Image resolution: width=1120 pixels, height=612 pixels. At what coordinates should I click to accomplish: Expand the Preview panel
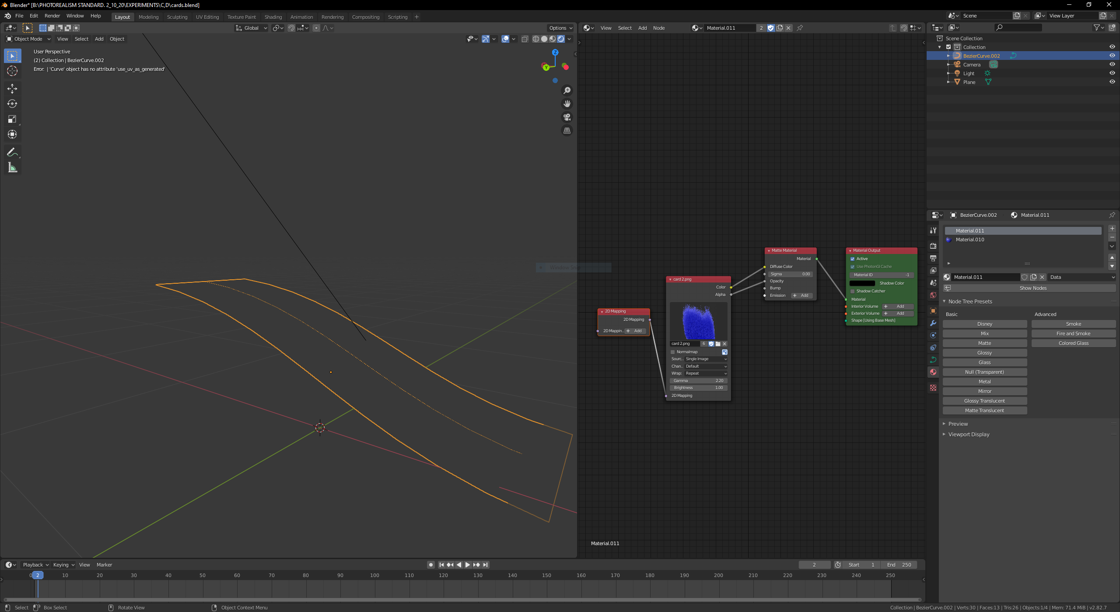(x=958, y=424)
